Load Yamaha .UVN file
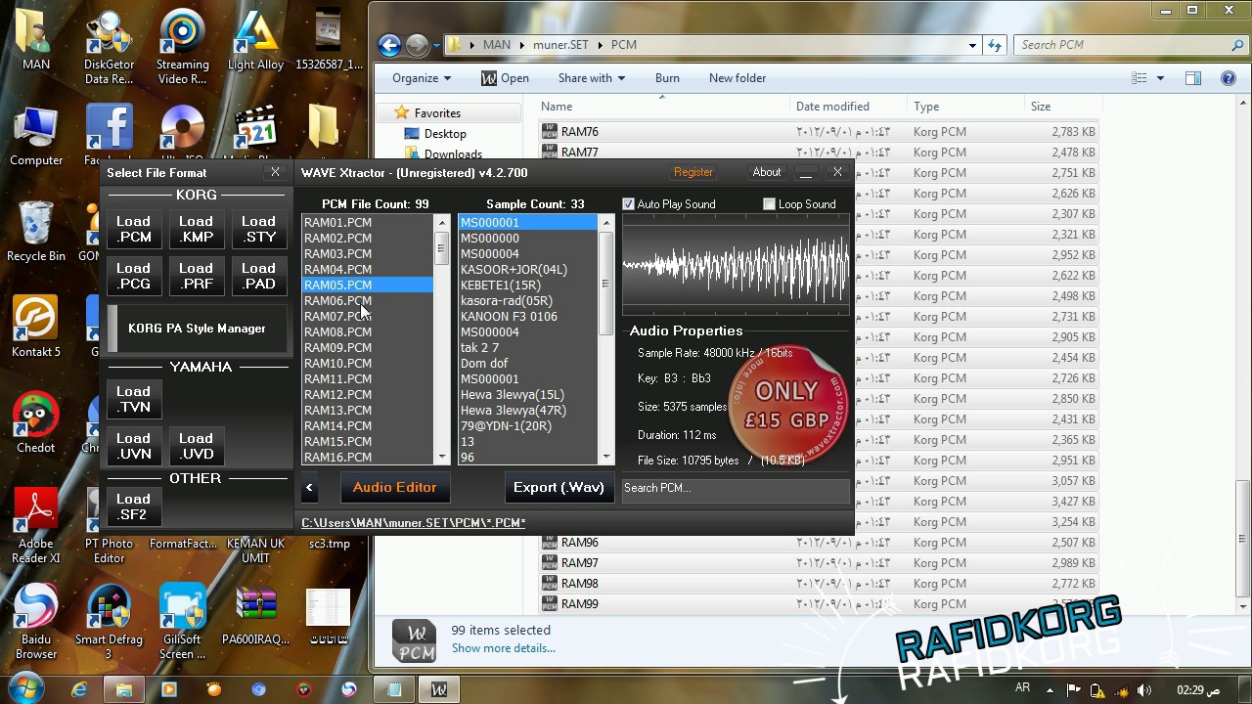 click(134, 446)
